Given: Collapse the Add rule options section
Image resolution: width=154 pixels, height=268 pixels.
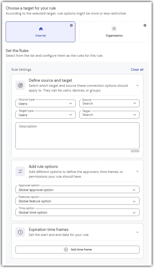Looking at the screenshot, I should (x=137, y=171).
